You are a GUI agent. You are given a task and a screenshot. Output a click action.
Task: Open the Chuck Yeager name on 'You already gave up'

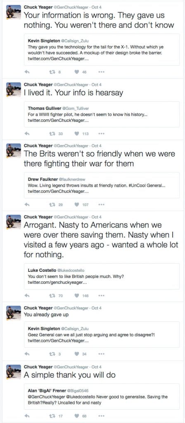38,308
